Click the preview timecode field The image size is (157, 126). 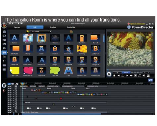click(x=136, y=72)
